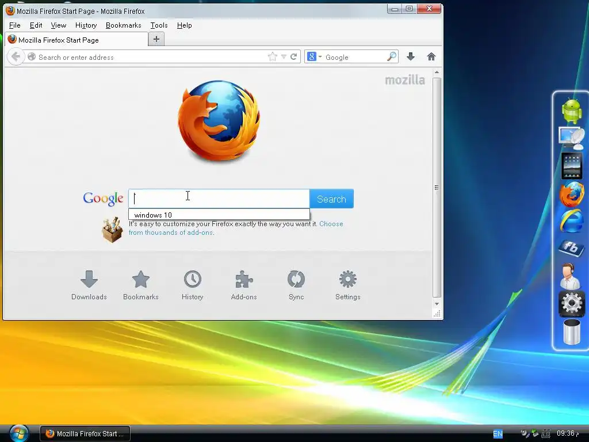This screenshot has width=589, height=442.
Task: Open the Bookmarks menu
Action: [123, 25]
